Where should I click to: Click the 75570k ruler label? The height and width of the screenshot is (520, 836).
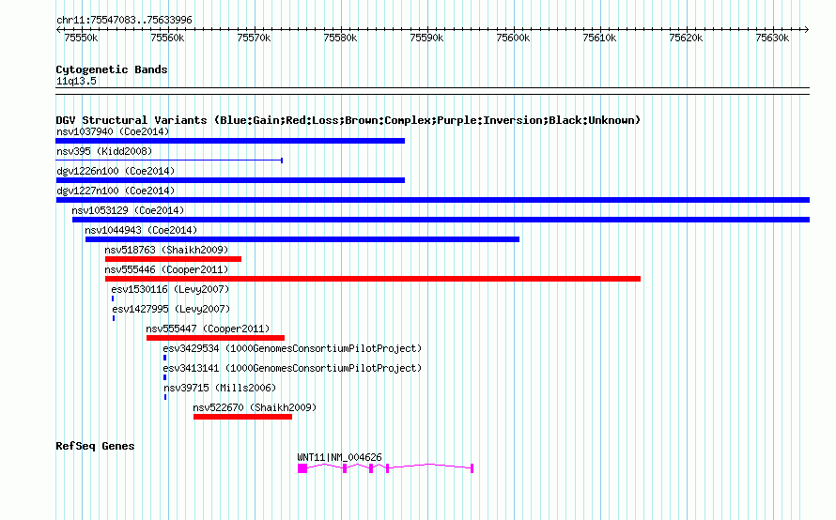[254, 38]
